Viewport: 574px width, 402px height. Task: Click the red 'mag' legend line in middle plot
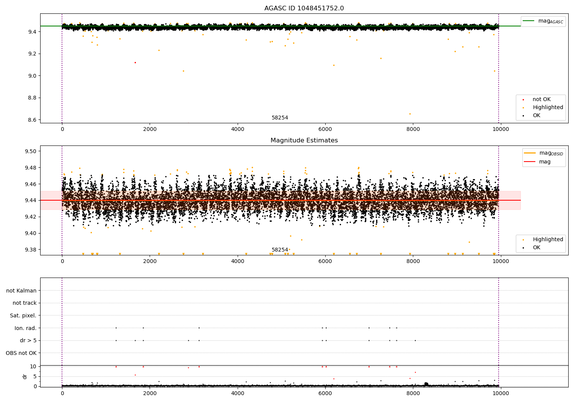530,162
